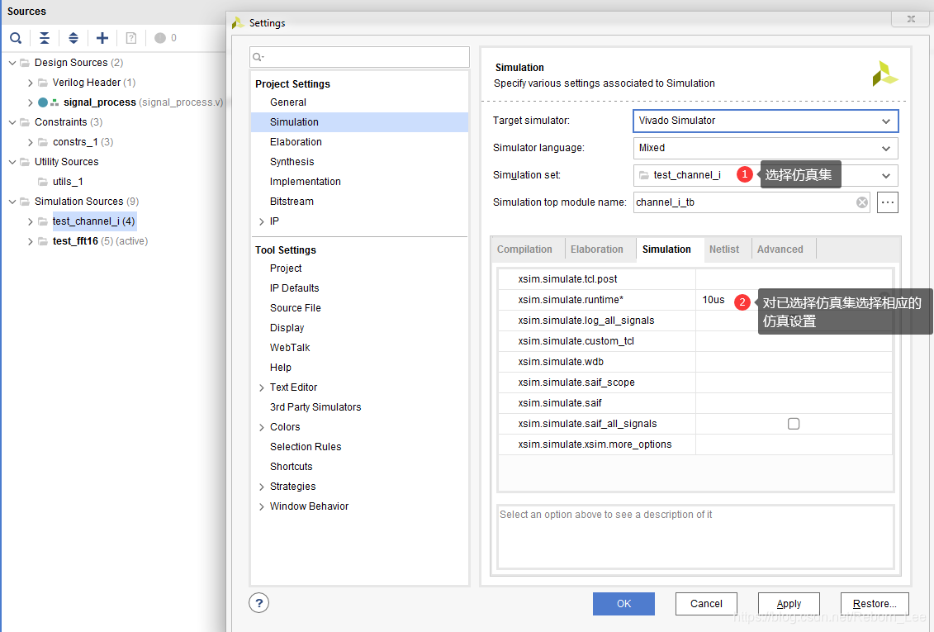Select the xsim.simulate.log_all_signals row
Viewport: 934px width, 632px height.
point(695,321)
